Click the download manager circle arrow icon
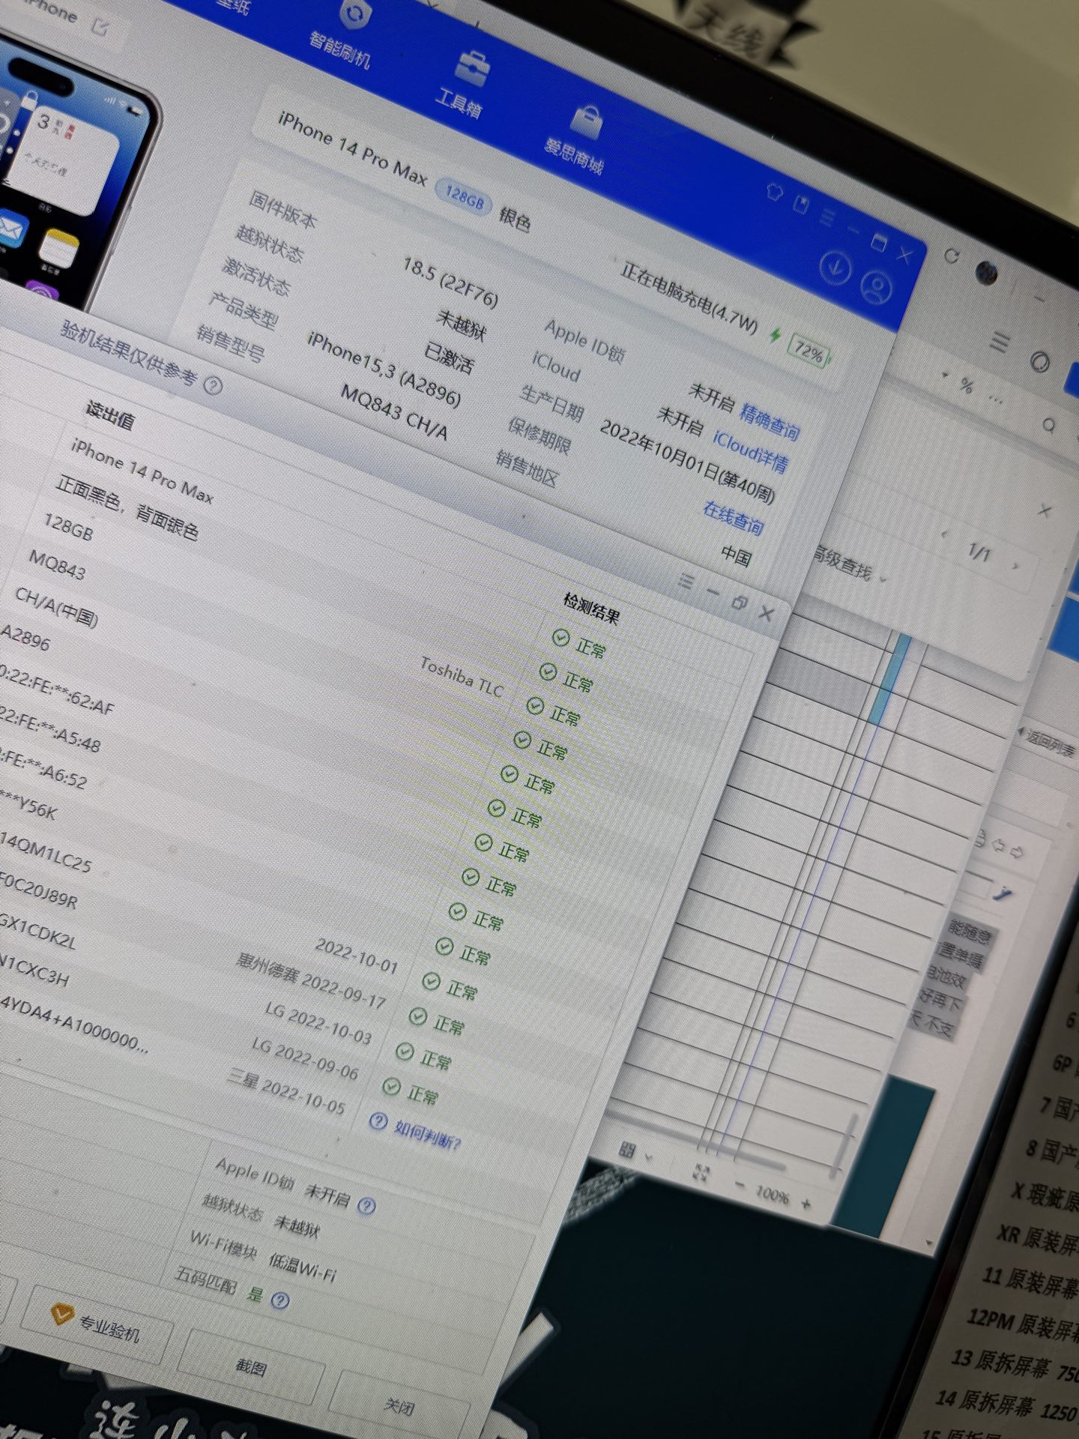This screenshot has height=1439, width=1079. click(835, 267)
